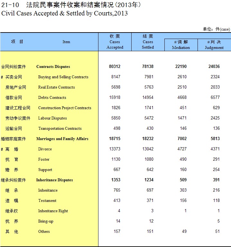Image resolution: width=231 pixels, height=247 pixels.
Task: Click value 18715 for Marriages and Family
Action: point(115,139)
